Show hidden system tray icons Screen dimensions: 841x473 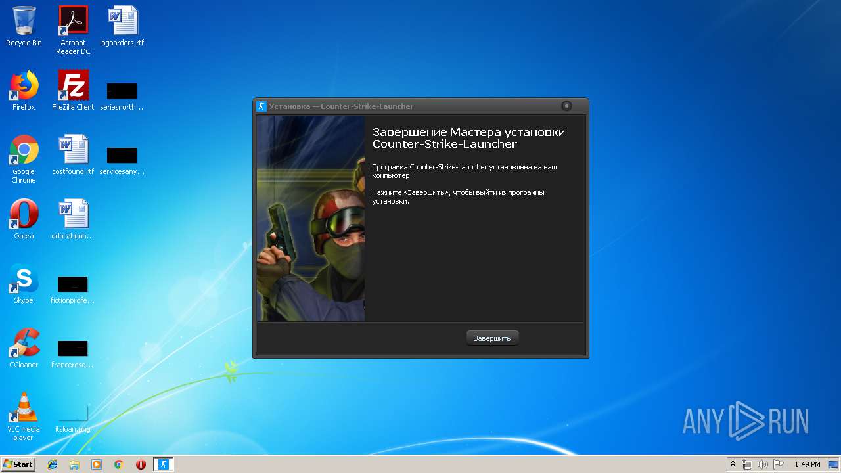(733, 464)
